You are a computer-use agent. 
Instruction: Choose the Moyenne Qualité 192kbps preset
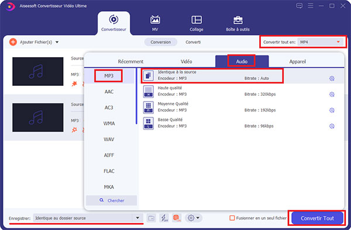coord(241,107)
